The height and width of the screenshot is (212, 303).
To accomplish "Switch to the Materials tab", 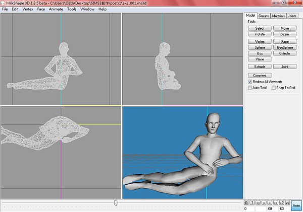I will point(278,16).
